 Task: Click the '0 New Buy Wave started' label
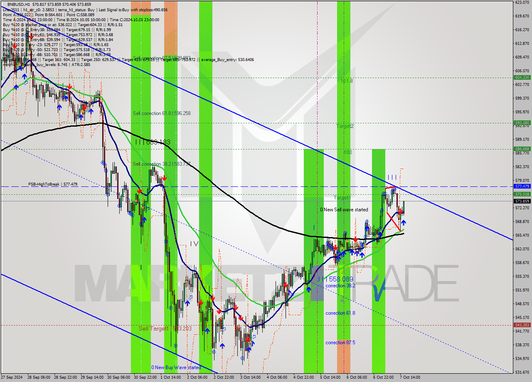point(176,367)
